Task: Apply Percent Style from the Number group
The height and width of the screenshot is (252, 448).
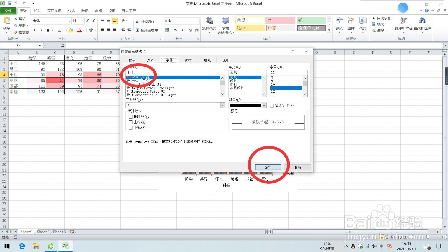Action: [x=176, y=30]
